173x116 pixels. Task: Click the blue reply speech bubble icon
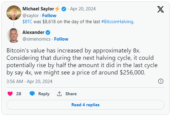click(x=32, y=94)
